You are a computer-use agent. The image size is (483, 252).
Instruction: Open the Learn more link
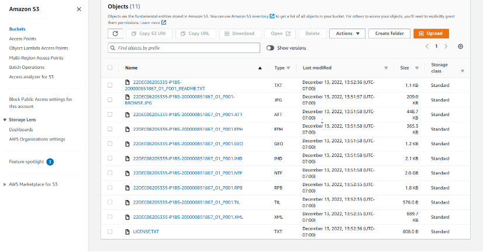click(x=150, y=23)
